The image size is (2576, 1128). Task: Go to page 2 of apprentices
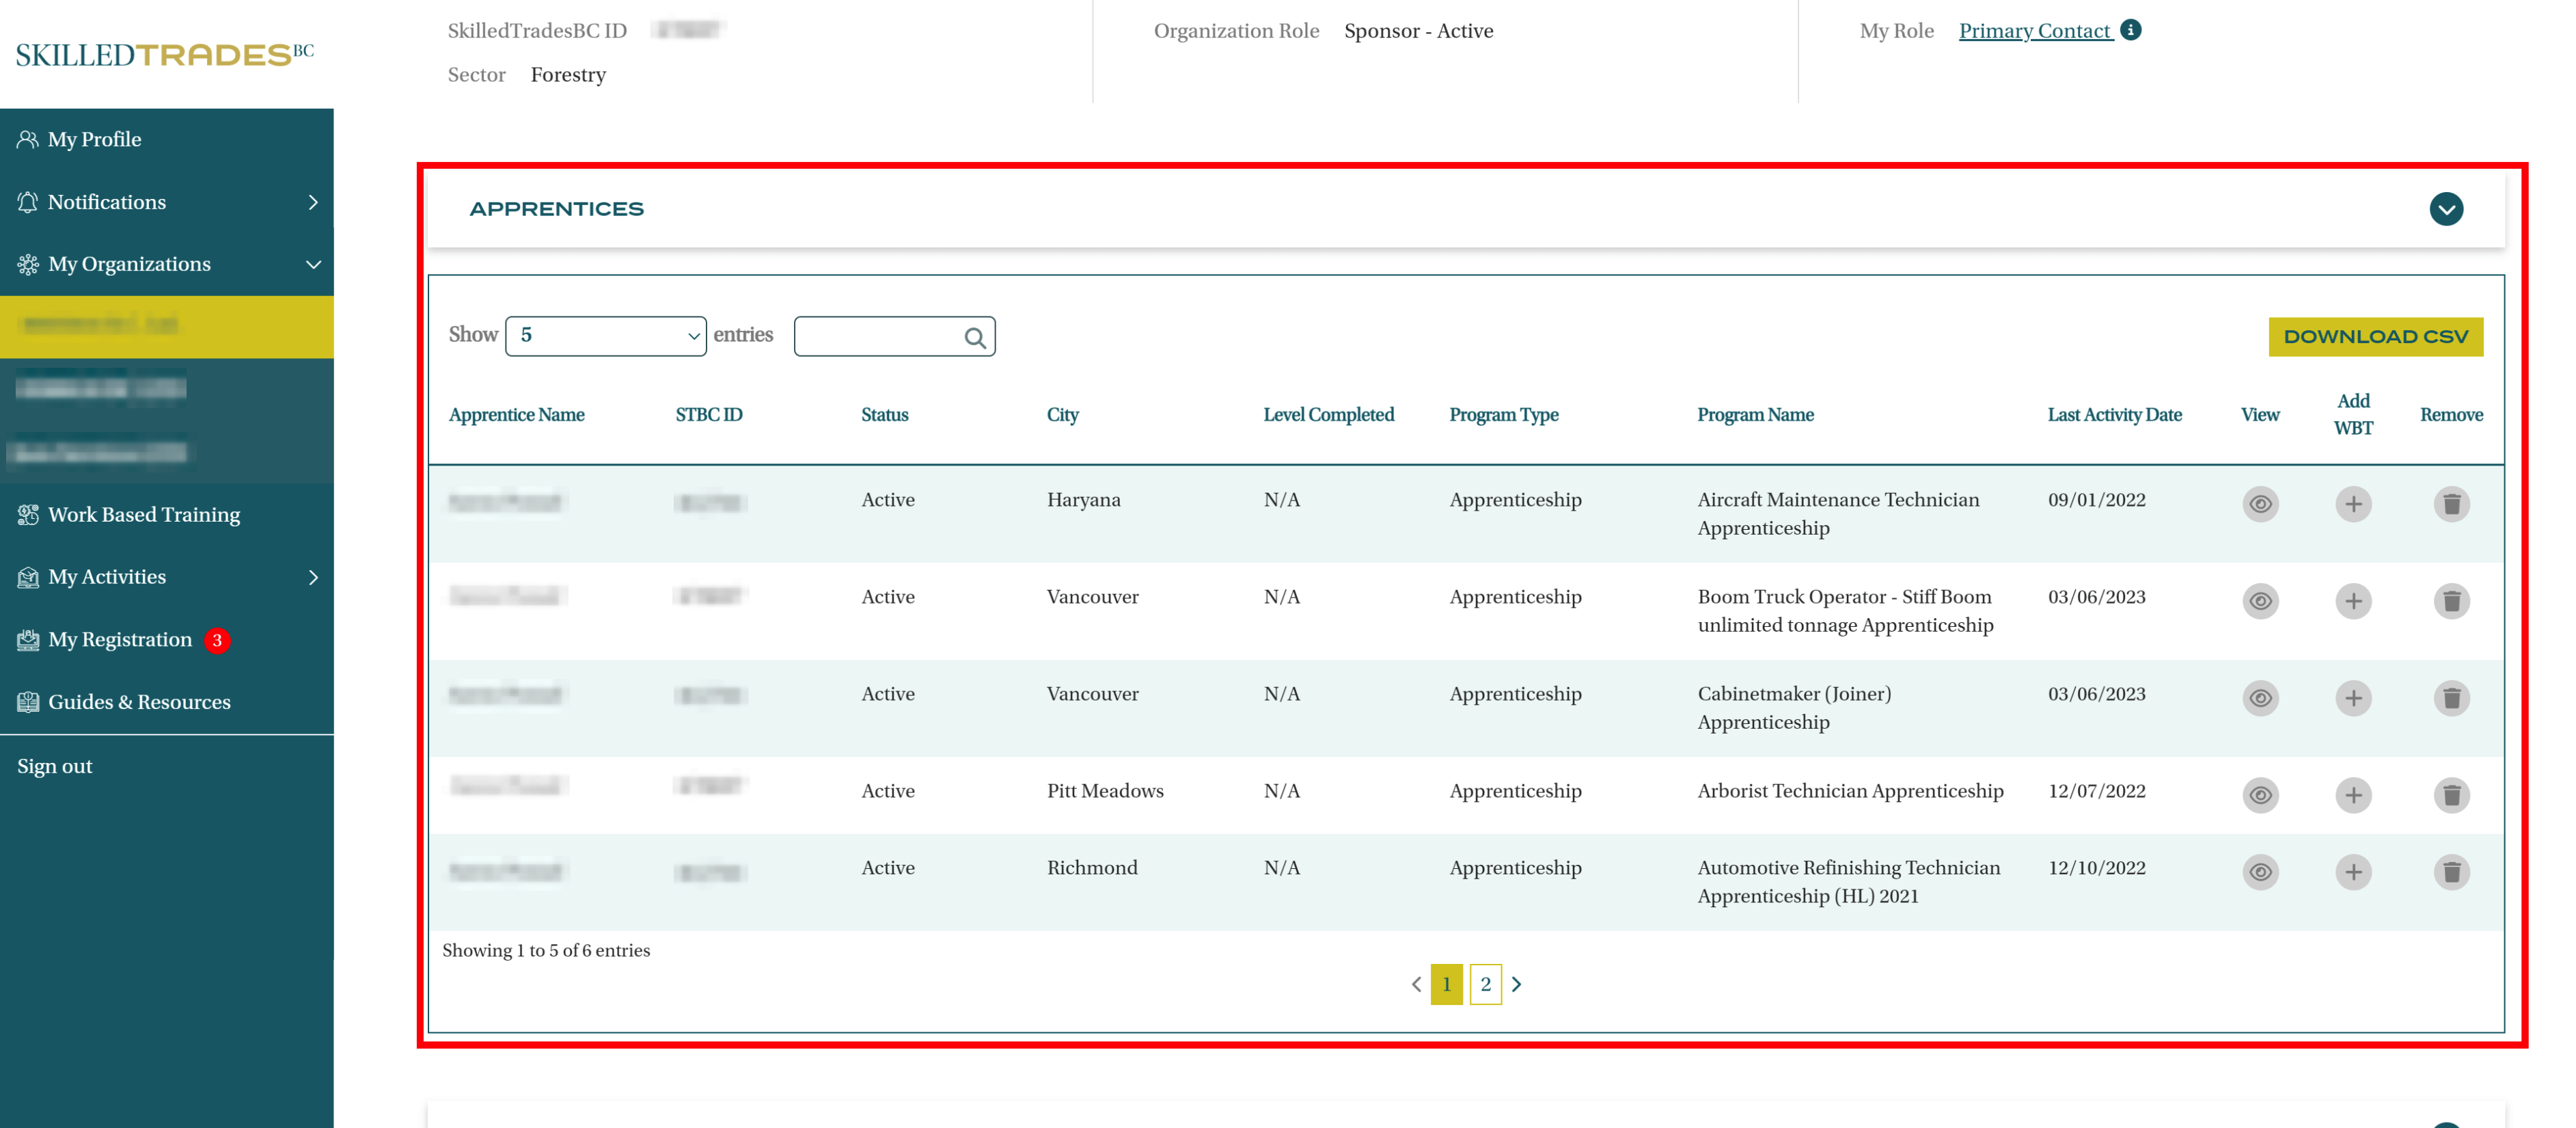1485,984
